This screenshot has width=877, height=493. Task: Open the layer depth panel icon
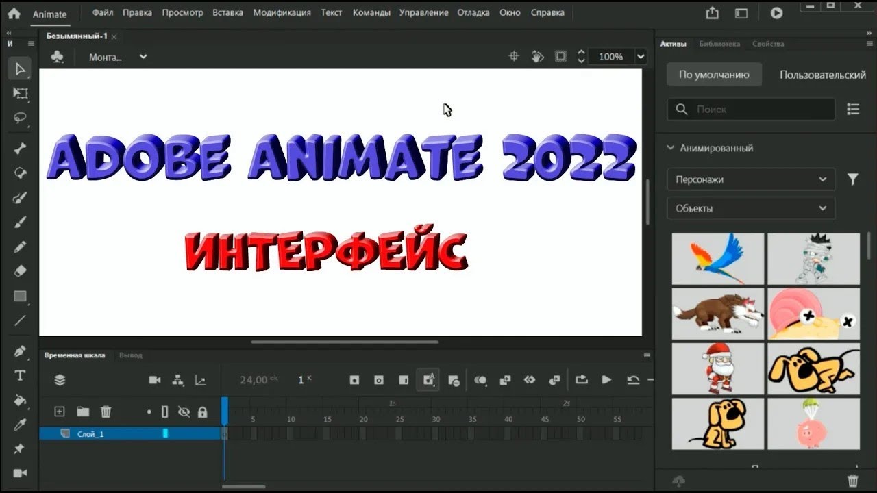[x=60, y=379]
